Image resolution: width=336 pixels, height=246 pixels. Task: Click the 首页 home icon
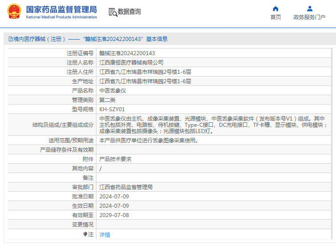[276, 8]
